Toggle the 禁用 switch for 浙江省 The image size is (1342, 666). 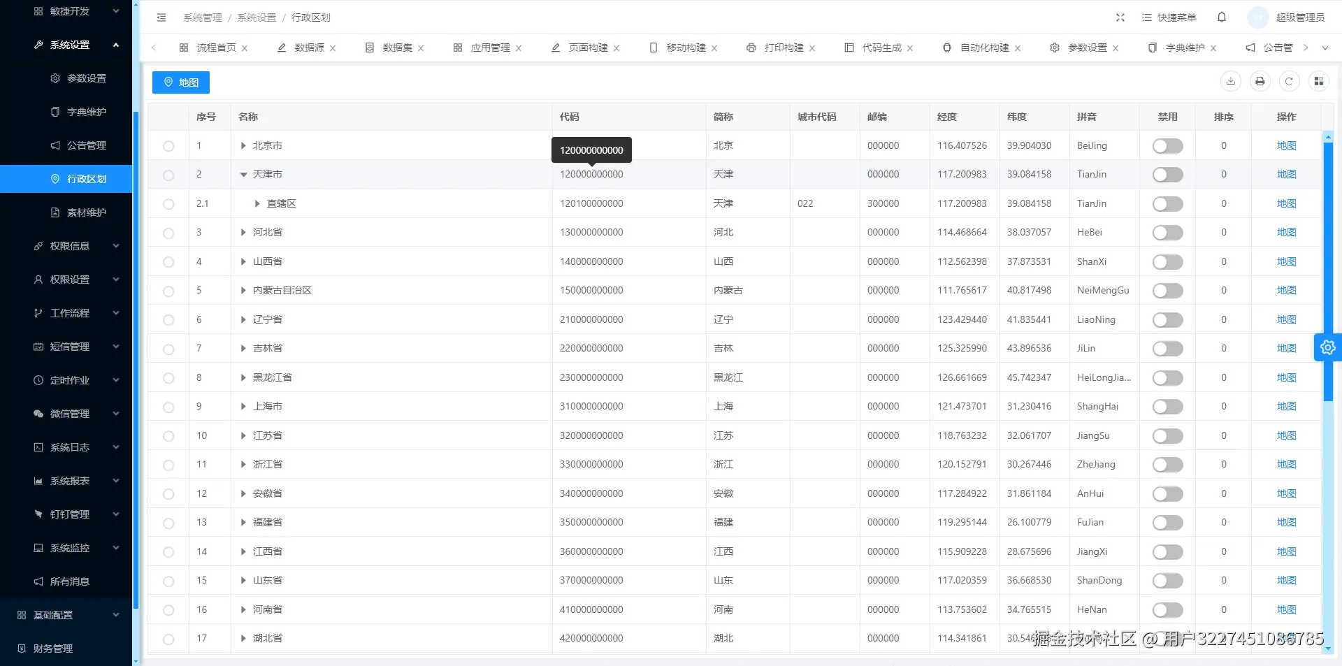point(1167,465)
